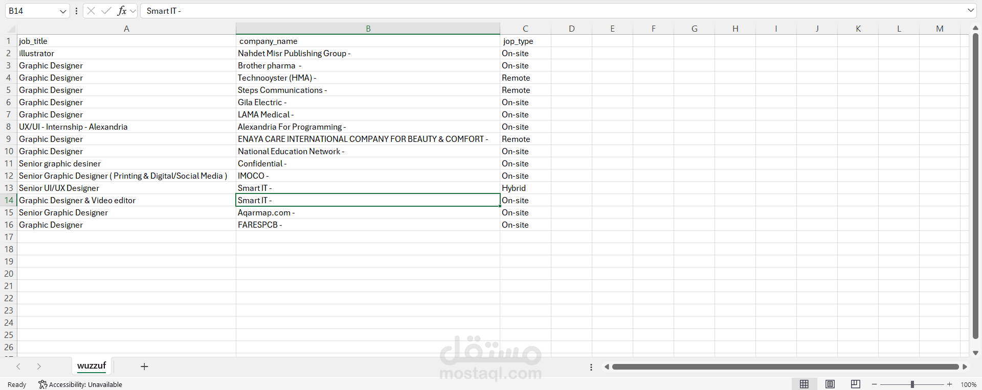
Task: Select the Hybrid job type cell
Action: point(525,188)
